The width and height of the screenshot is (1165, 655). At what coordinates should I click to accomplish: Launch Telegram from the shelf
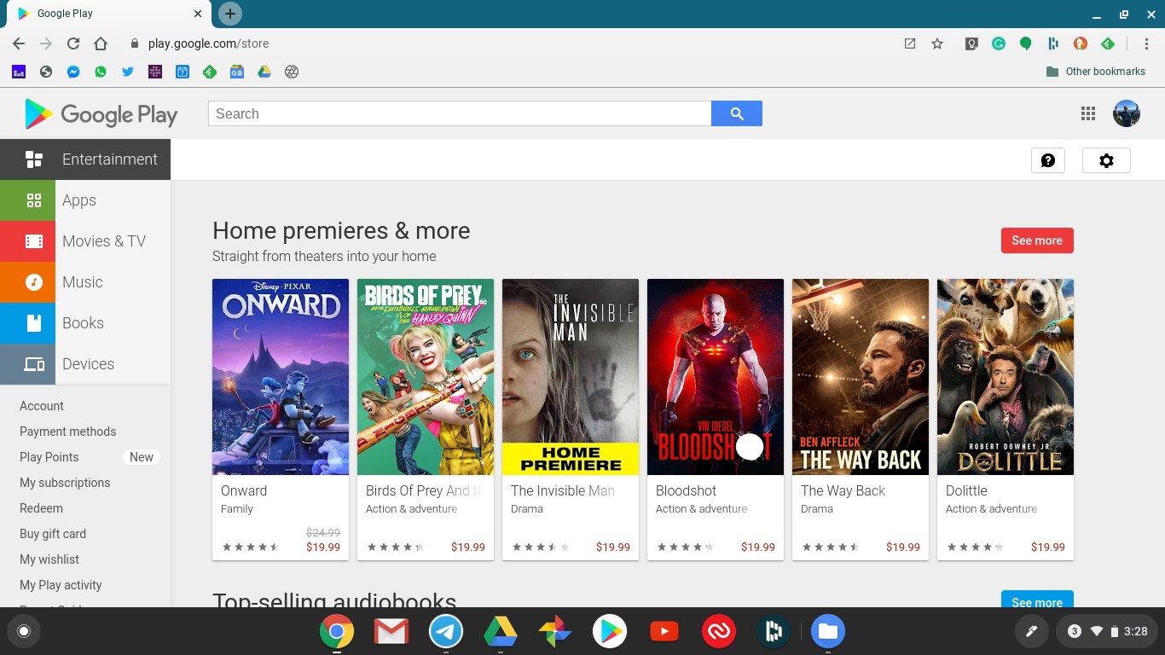point(446,631)
